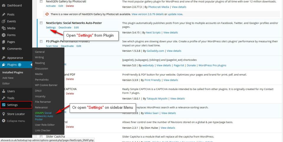The height and width of the screenshot is (142, 283).
Task: Click the Store Locator pin icon
Action: 4,114
